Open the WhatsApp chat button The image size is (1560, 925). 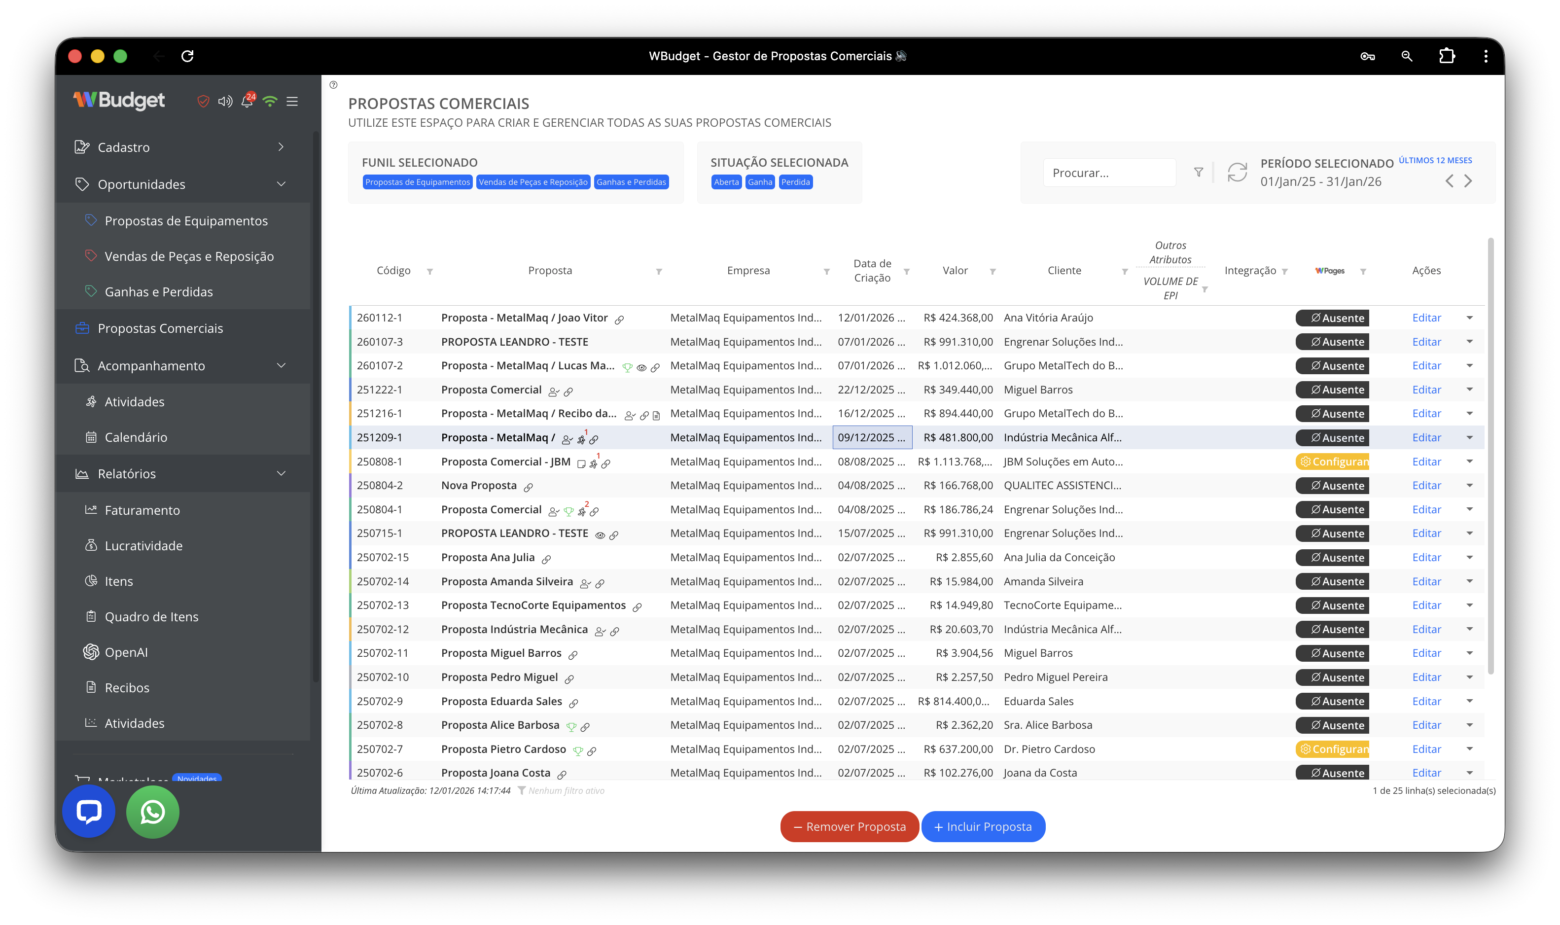pyautogui.click(x=153, y=812)
